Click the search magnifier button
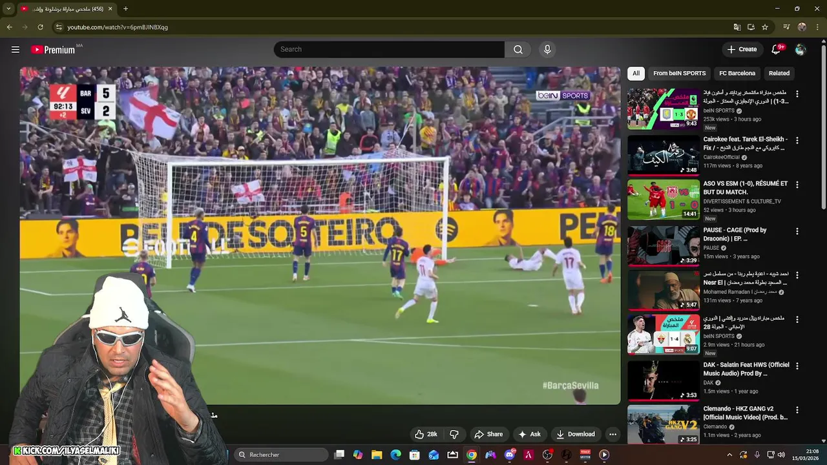 [x=518, y=50]
